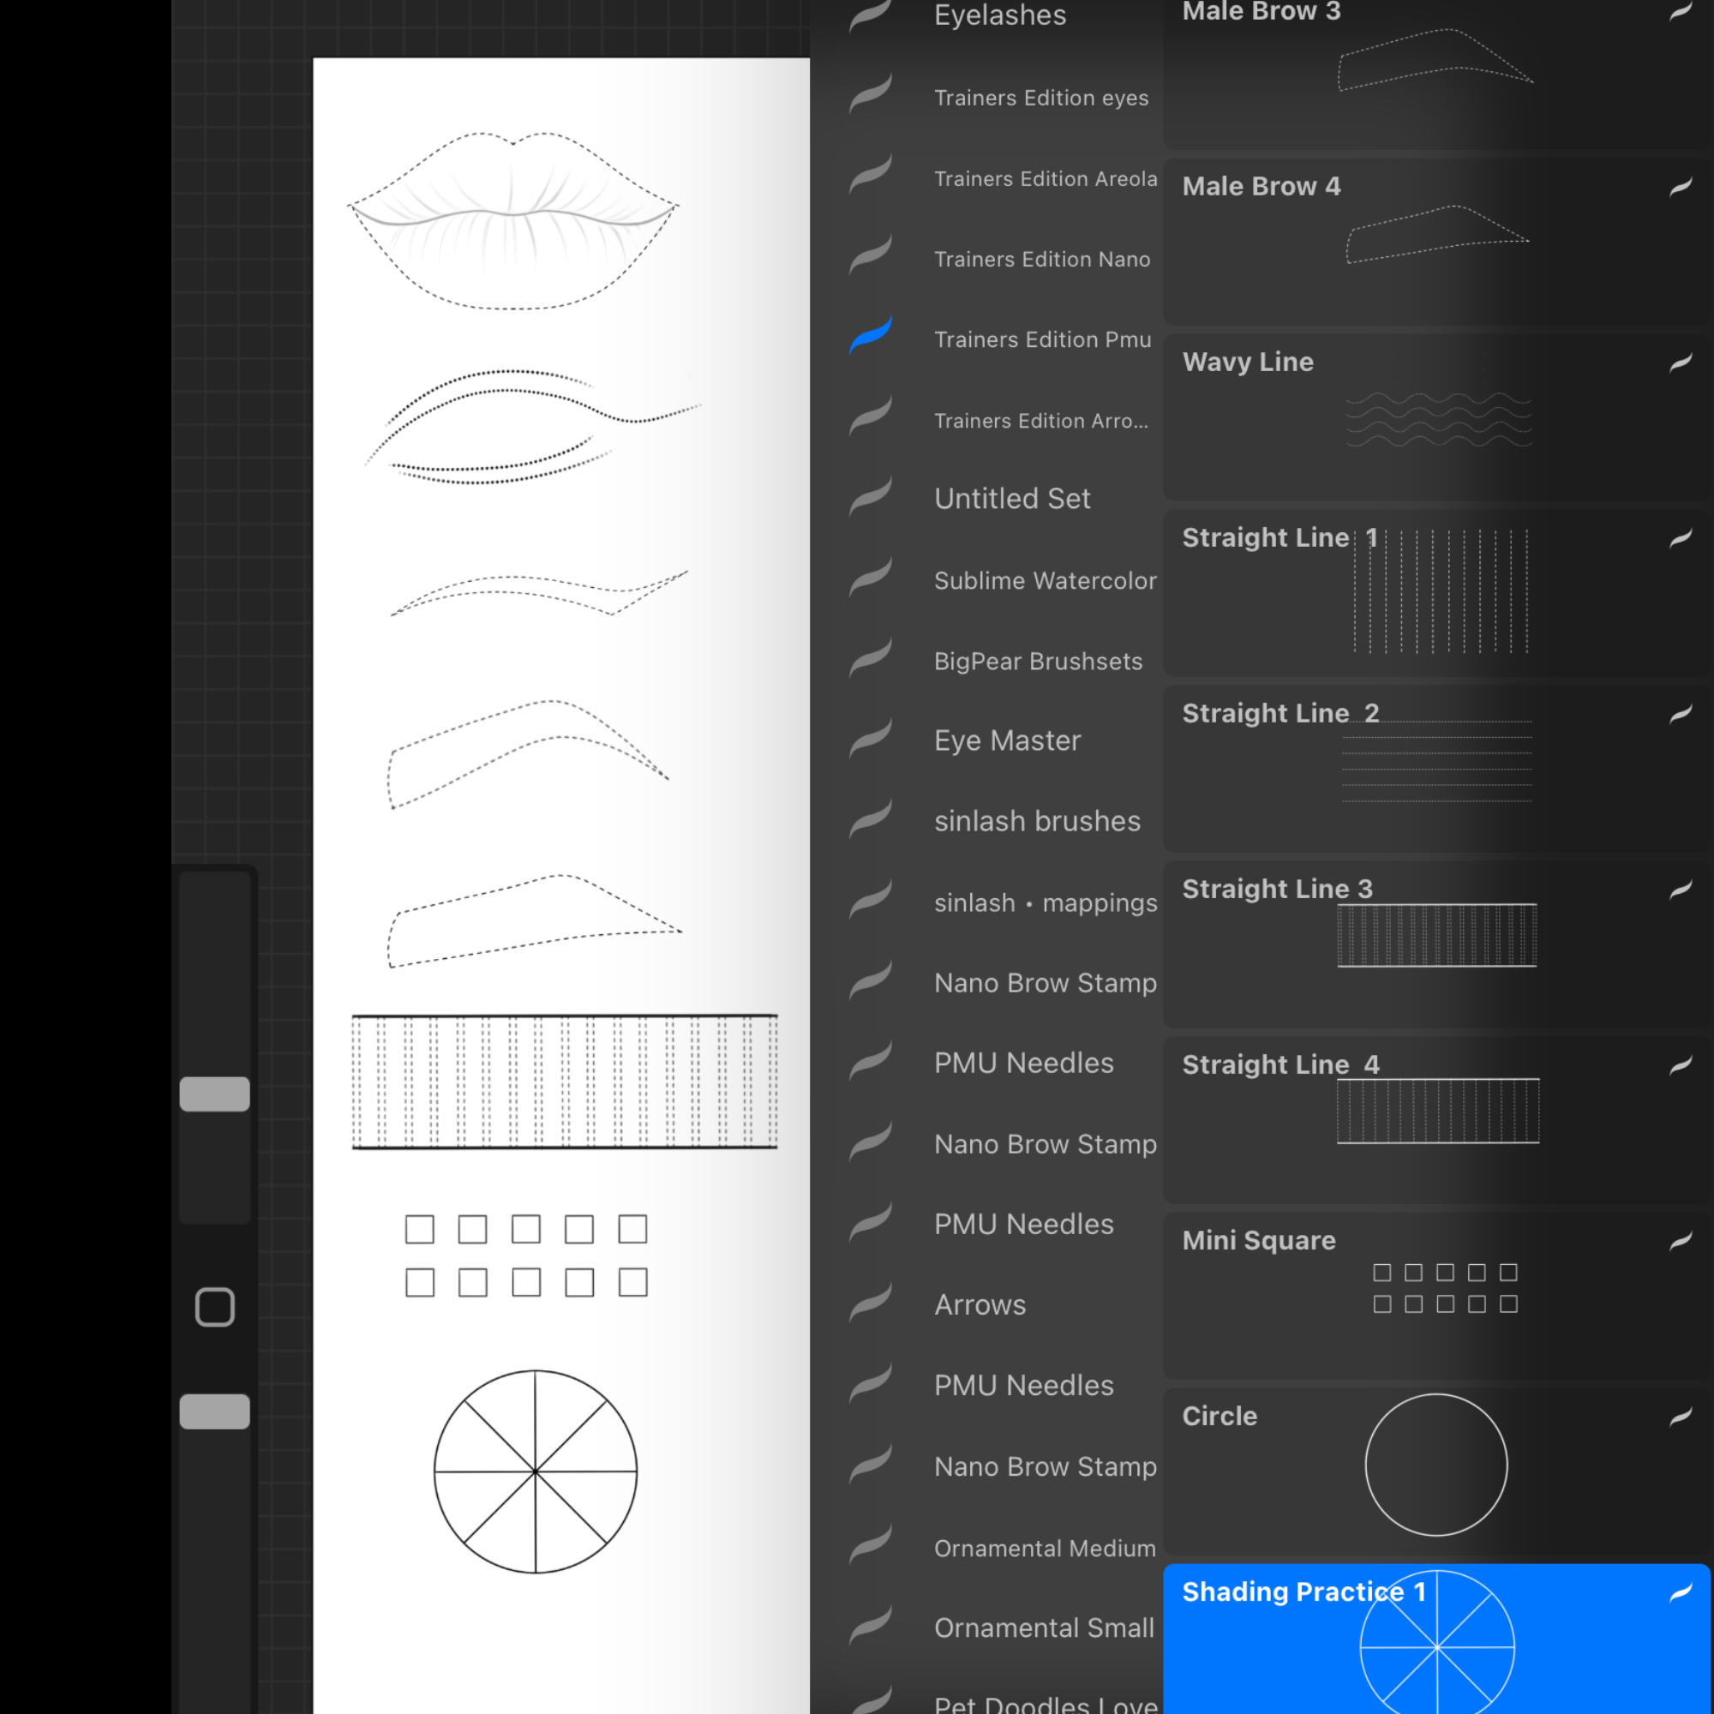Open the Trainers Edition Nano brush set
This screenshot has width=1714, height=1714.
[x=1041, y=259]
